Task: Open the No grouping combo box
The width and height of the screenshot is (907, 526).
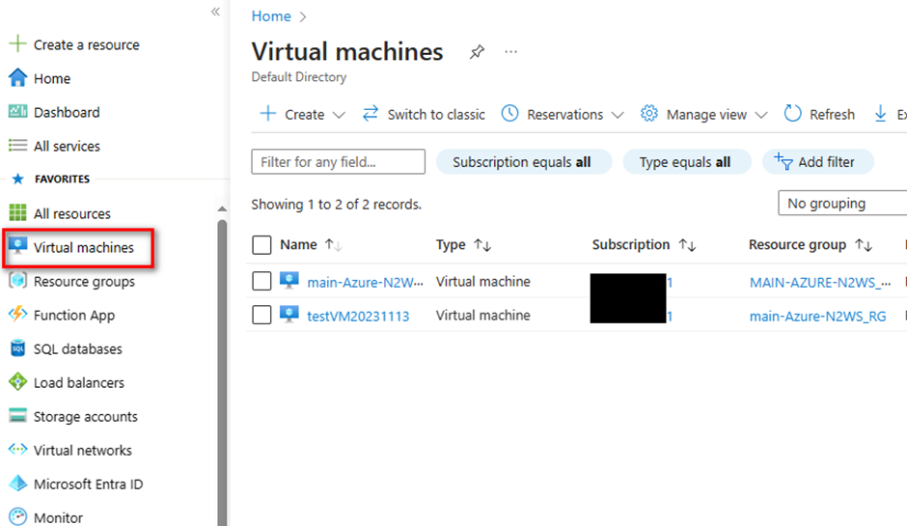Action: click(x=842, y=203)
